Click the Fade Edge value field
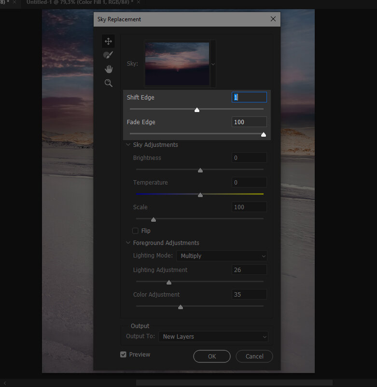 click(x=249, y=122)
